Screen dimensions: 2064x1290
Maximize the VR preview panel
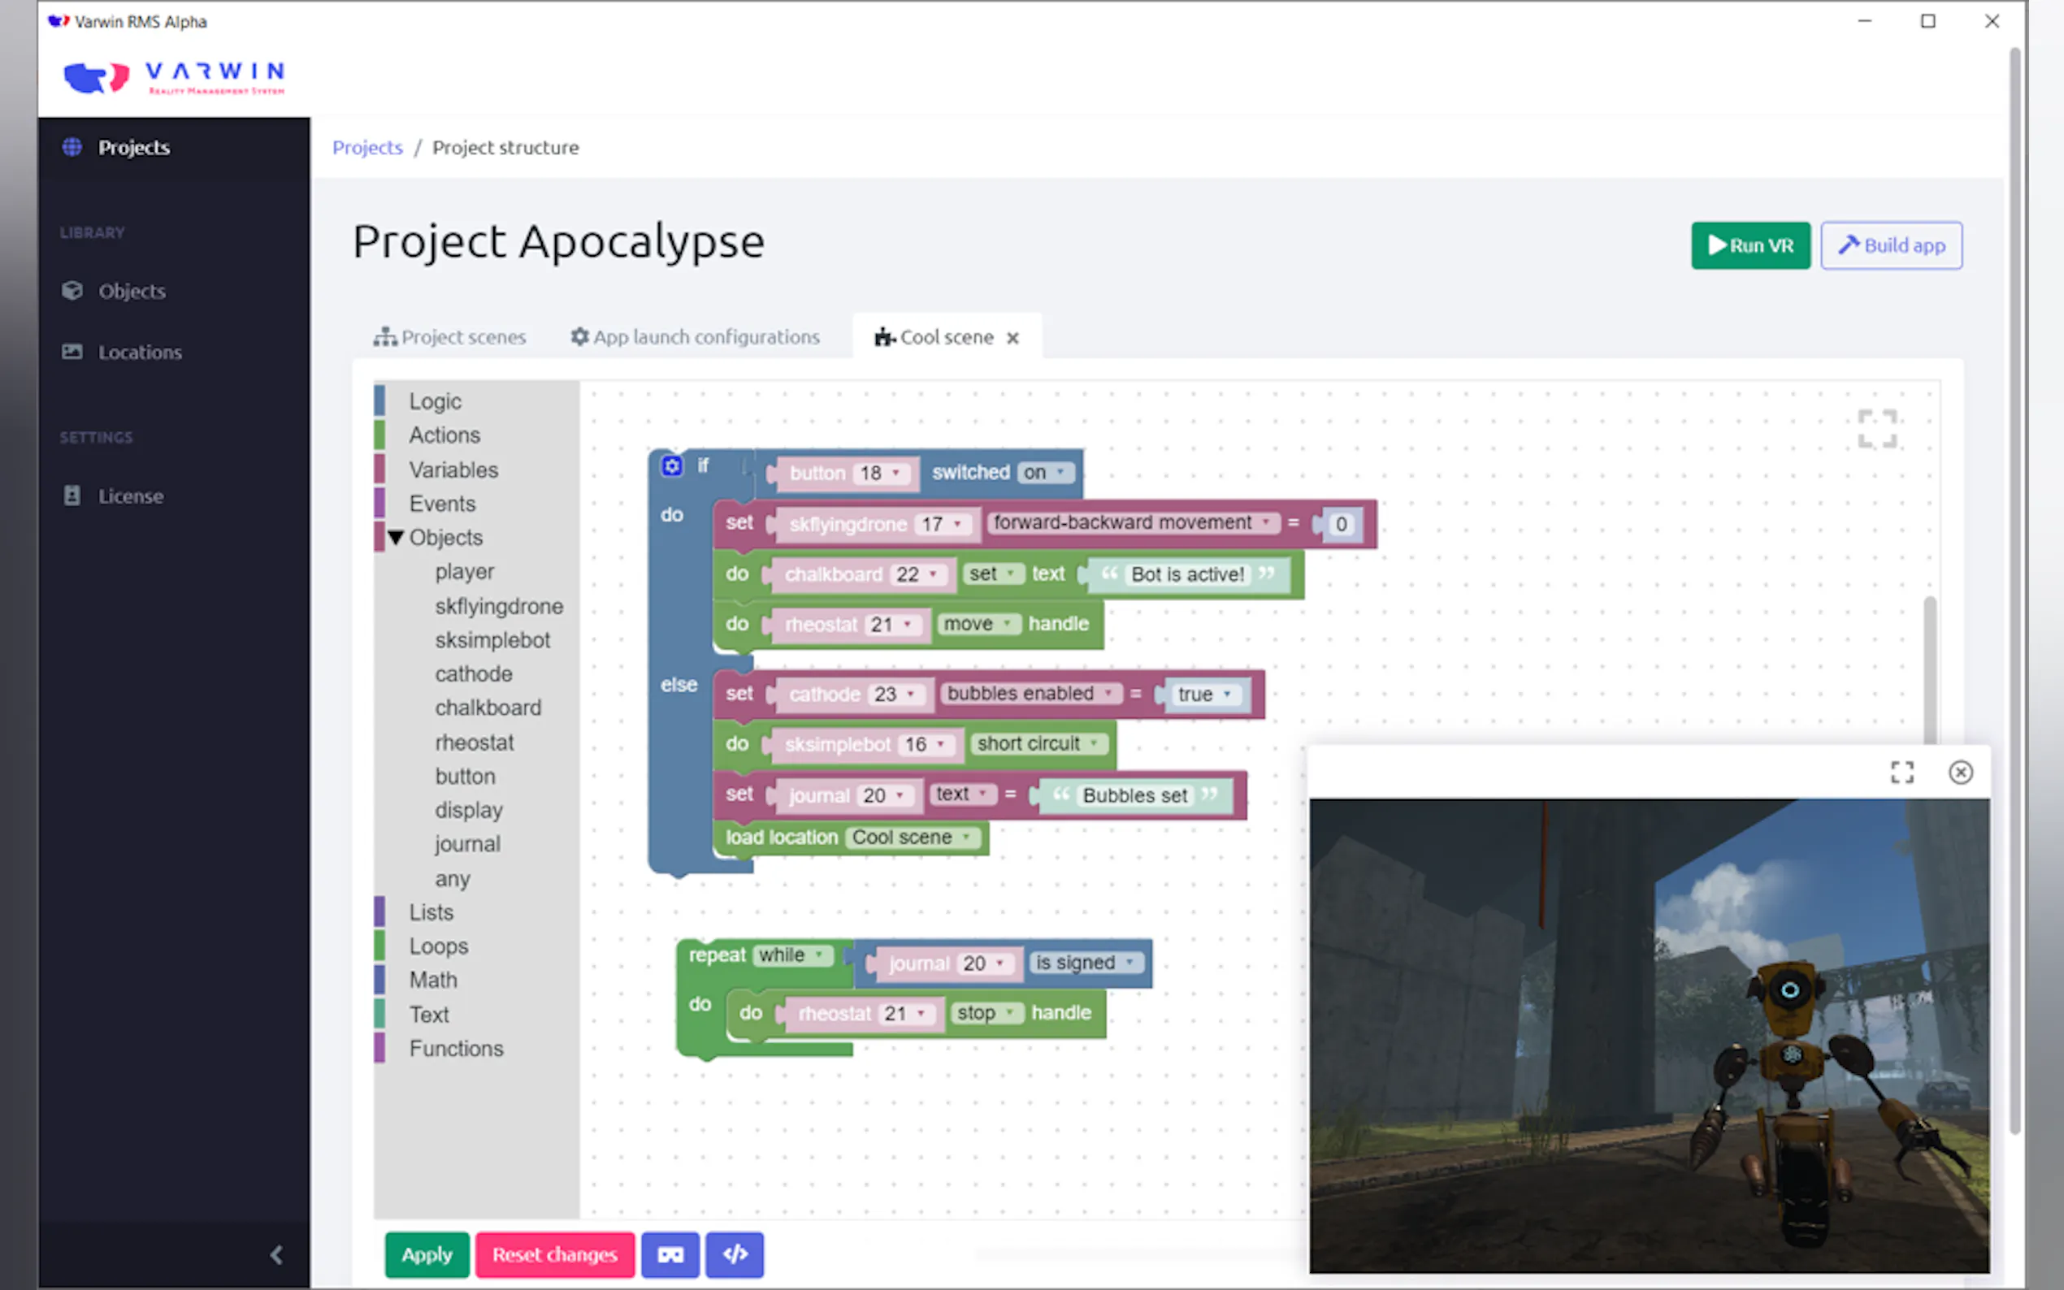point(1901,772)
